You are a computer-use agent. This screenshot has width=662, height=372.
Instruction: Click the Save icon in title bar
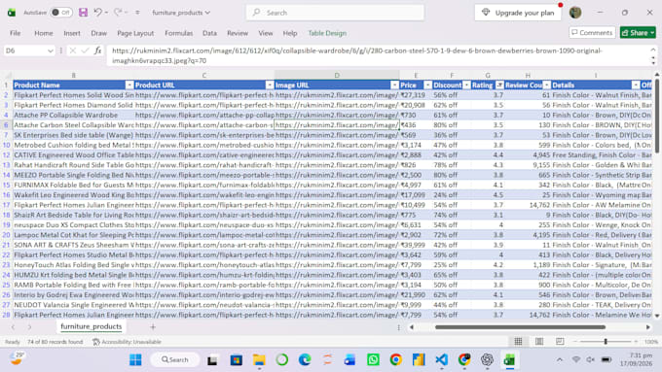point(83,13)
